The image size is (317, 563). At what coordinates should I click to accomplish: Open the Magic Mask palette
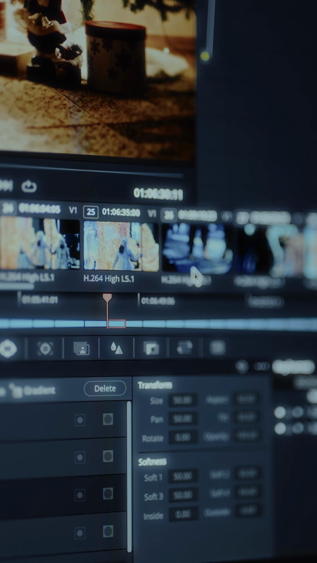[x=81, y=348]
